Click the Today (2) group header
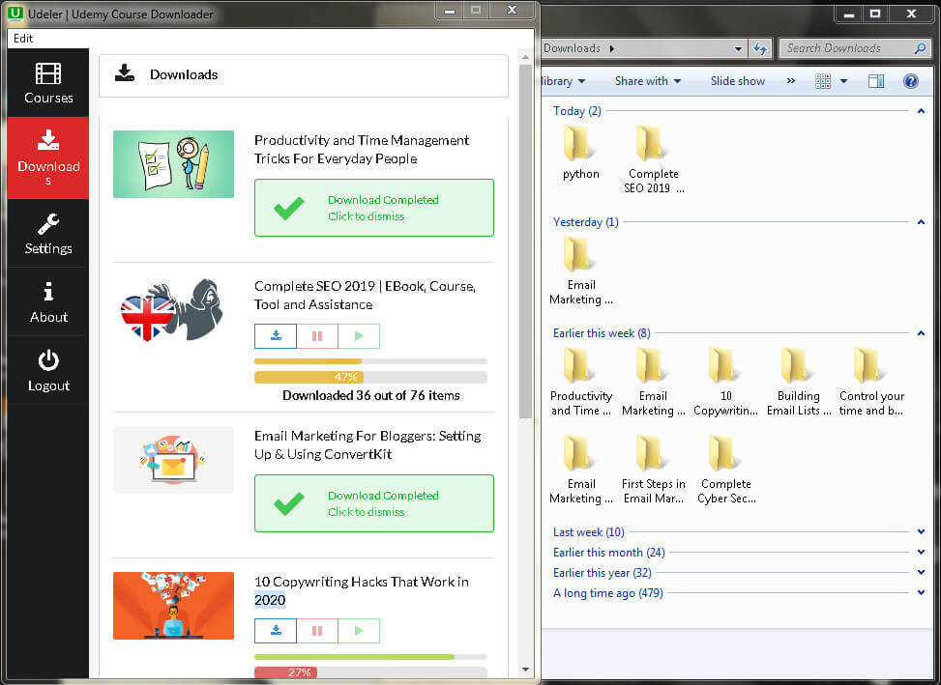The height and width of the screenshot is (685, 941). (x=576, y=111)
